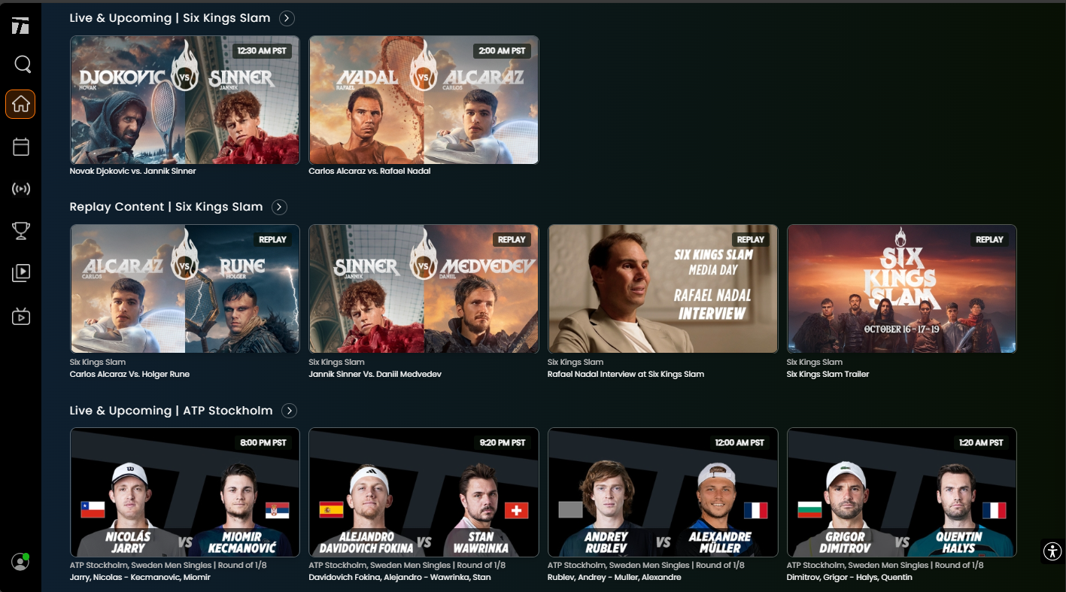Click 'Carlos Alcaraz vs. Rafael Nadal' title
The height and width of the screenshot is (592, 1066).
pyautogui.click(x=369, y=172)
